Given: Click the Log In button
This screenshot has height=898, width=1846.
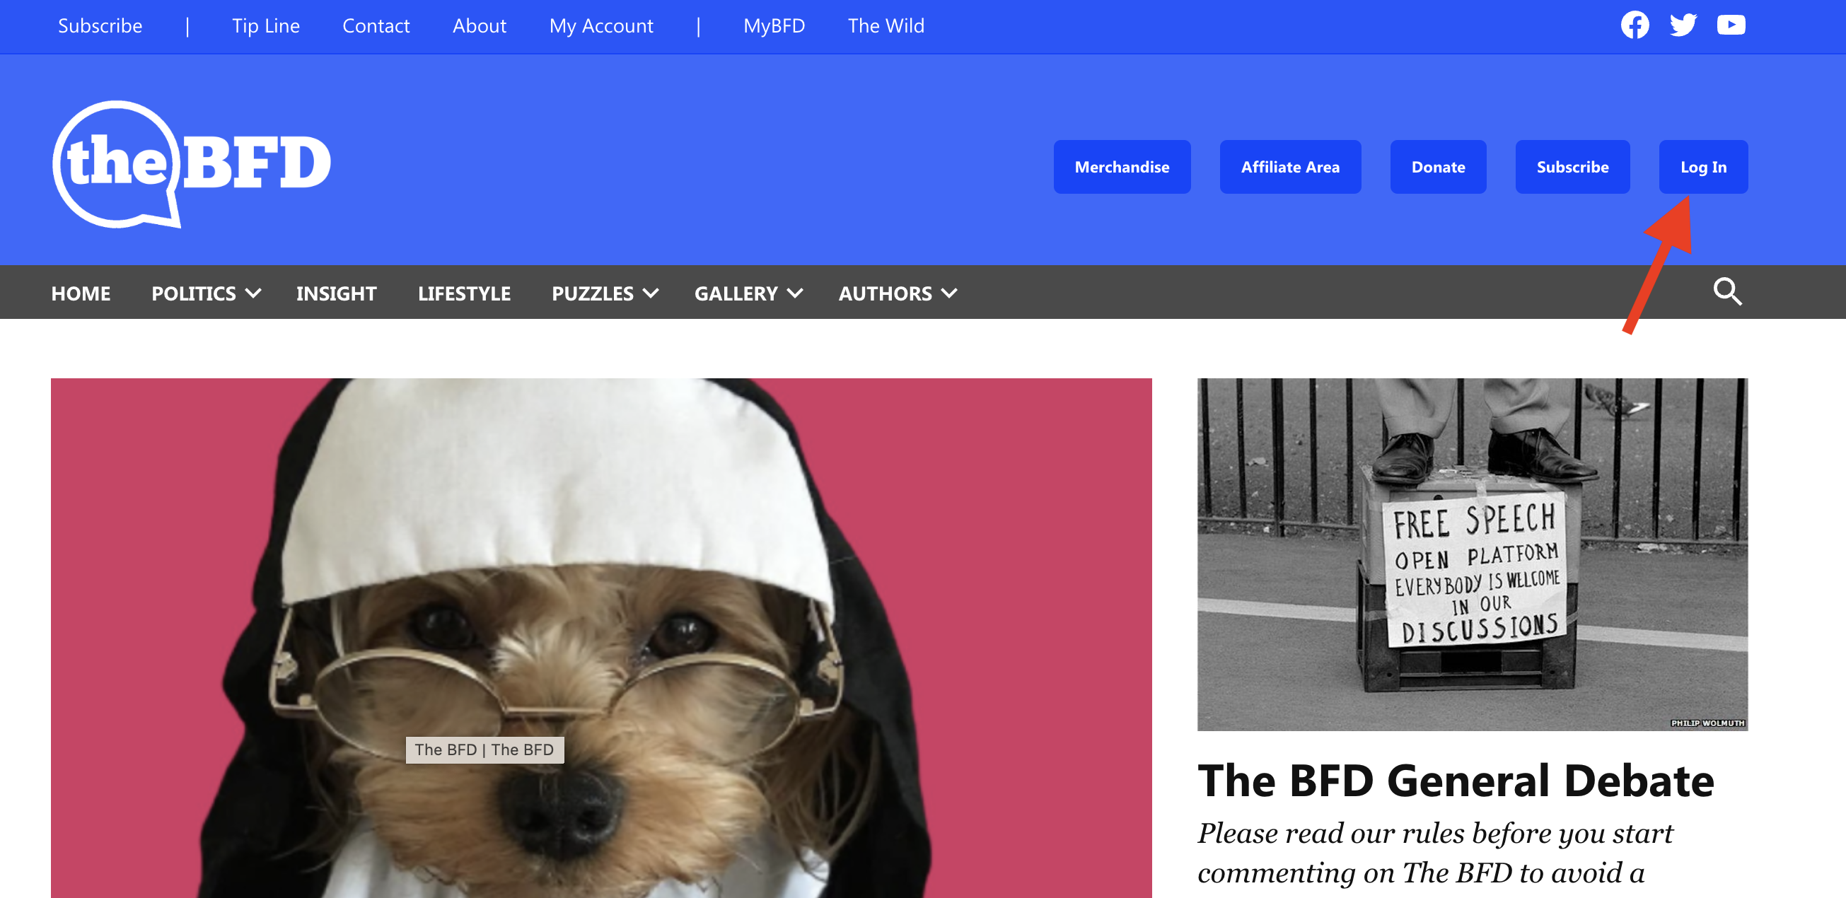Looking at the screenshot, I should click(x=1702, y=167).
